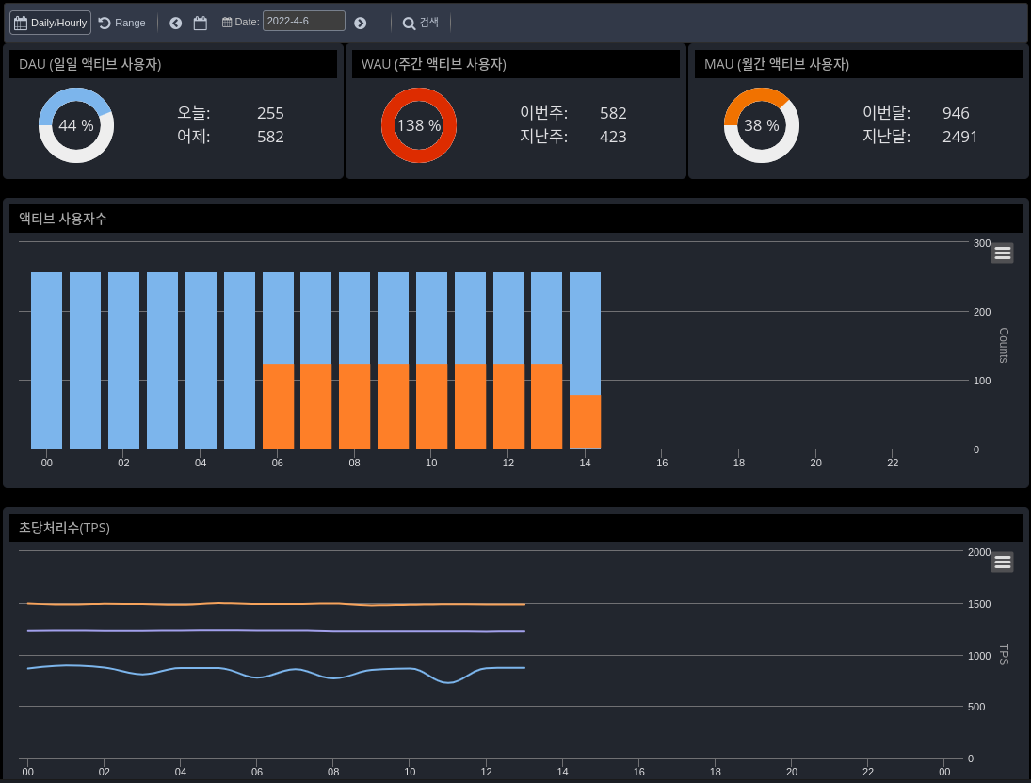Screen dimensions: 1031x783
Task: Open the TPS chart hamburger menu
Action: coord(1002,563)
